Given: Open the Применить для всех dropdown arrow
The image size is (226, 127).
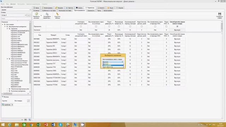Looking at the screenshot, I should point(41,16).
